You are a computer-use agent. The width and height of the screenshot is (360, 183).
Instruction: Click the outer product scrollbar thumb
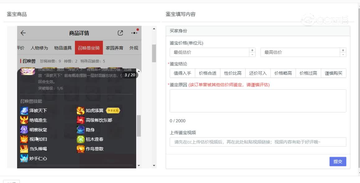click(x=154, y=53)
